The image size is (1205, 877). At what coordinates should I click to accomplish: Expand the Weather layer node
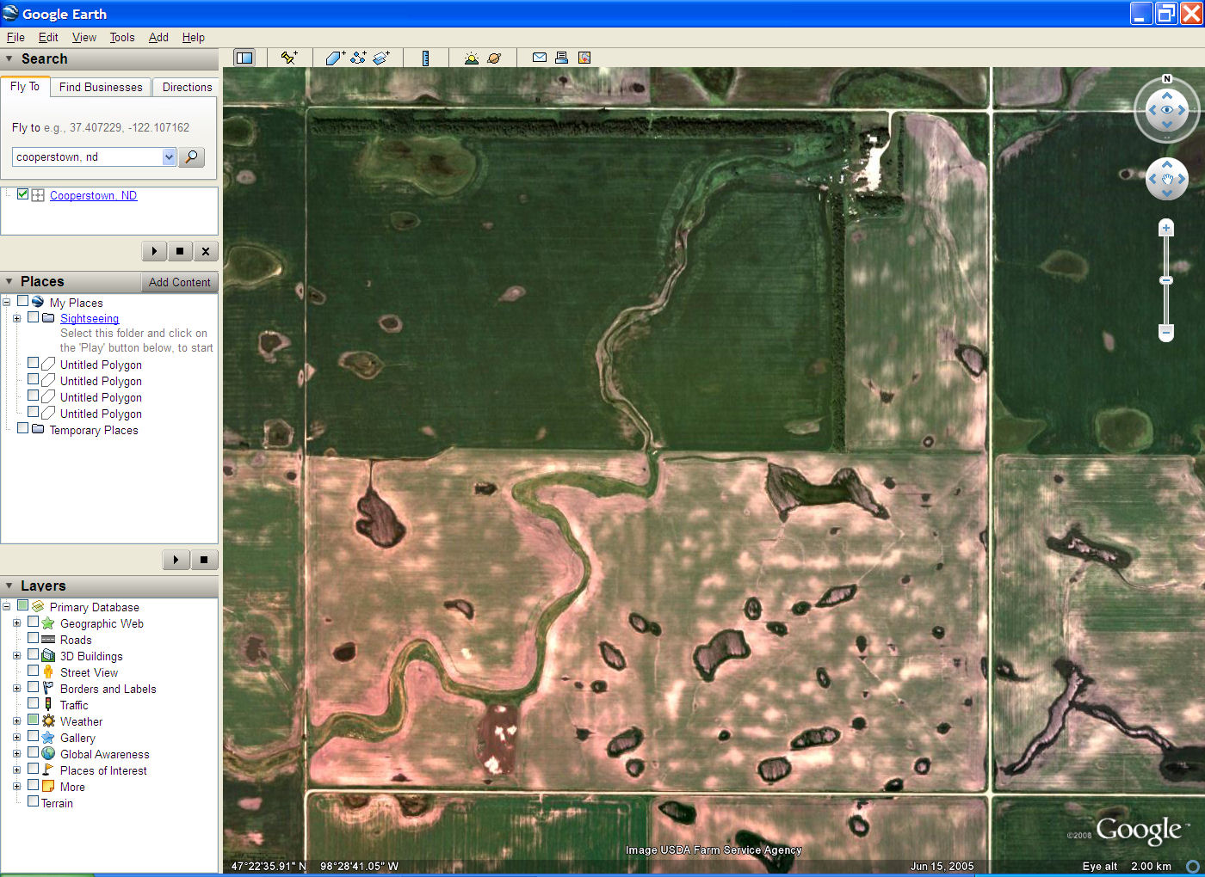pos(16,721)
